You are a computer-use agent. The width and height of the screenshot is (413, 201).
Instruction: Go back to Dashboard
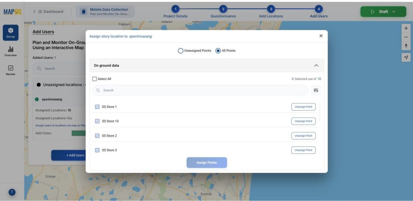point(48,12)
